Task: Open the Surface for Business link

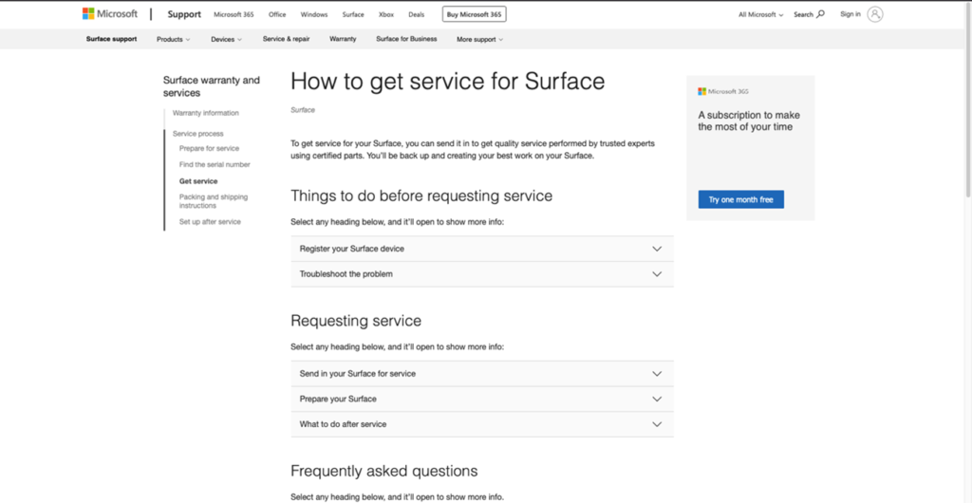Action: tap(406, 38)
